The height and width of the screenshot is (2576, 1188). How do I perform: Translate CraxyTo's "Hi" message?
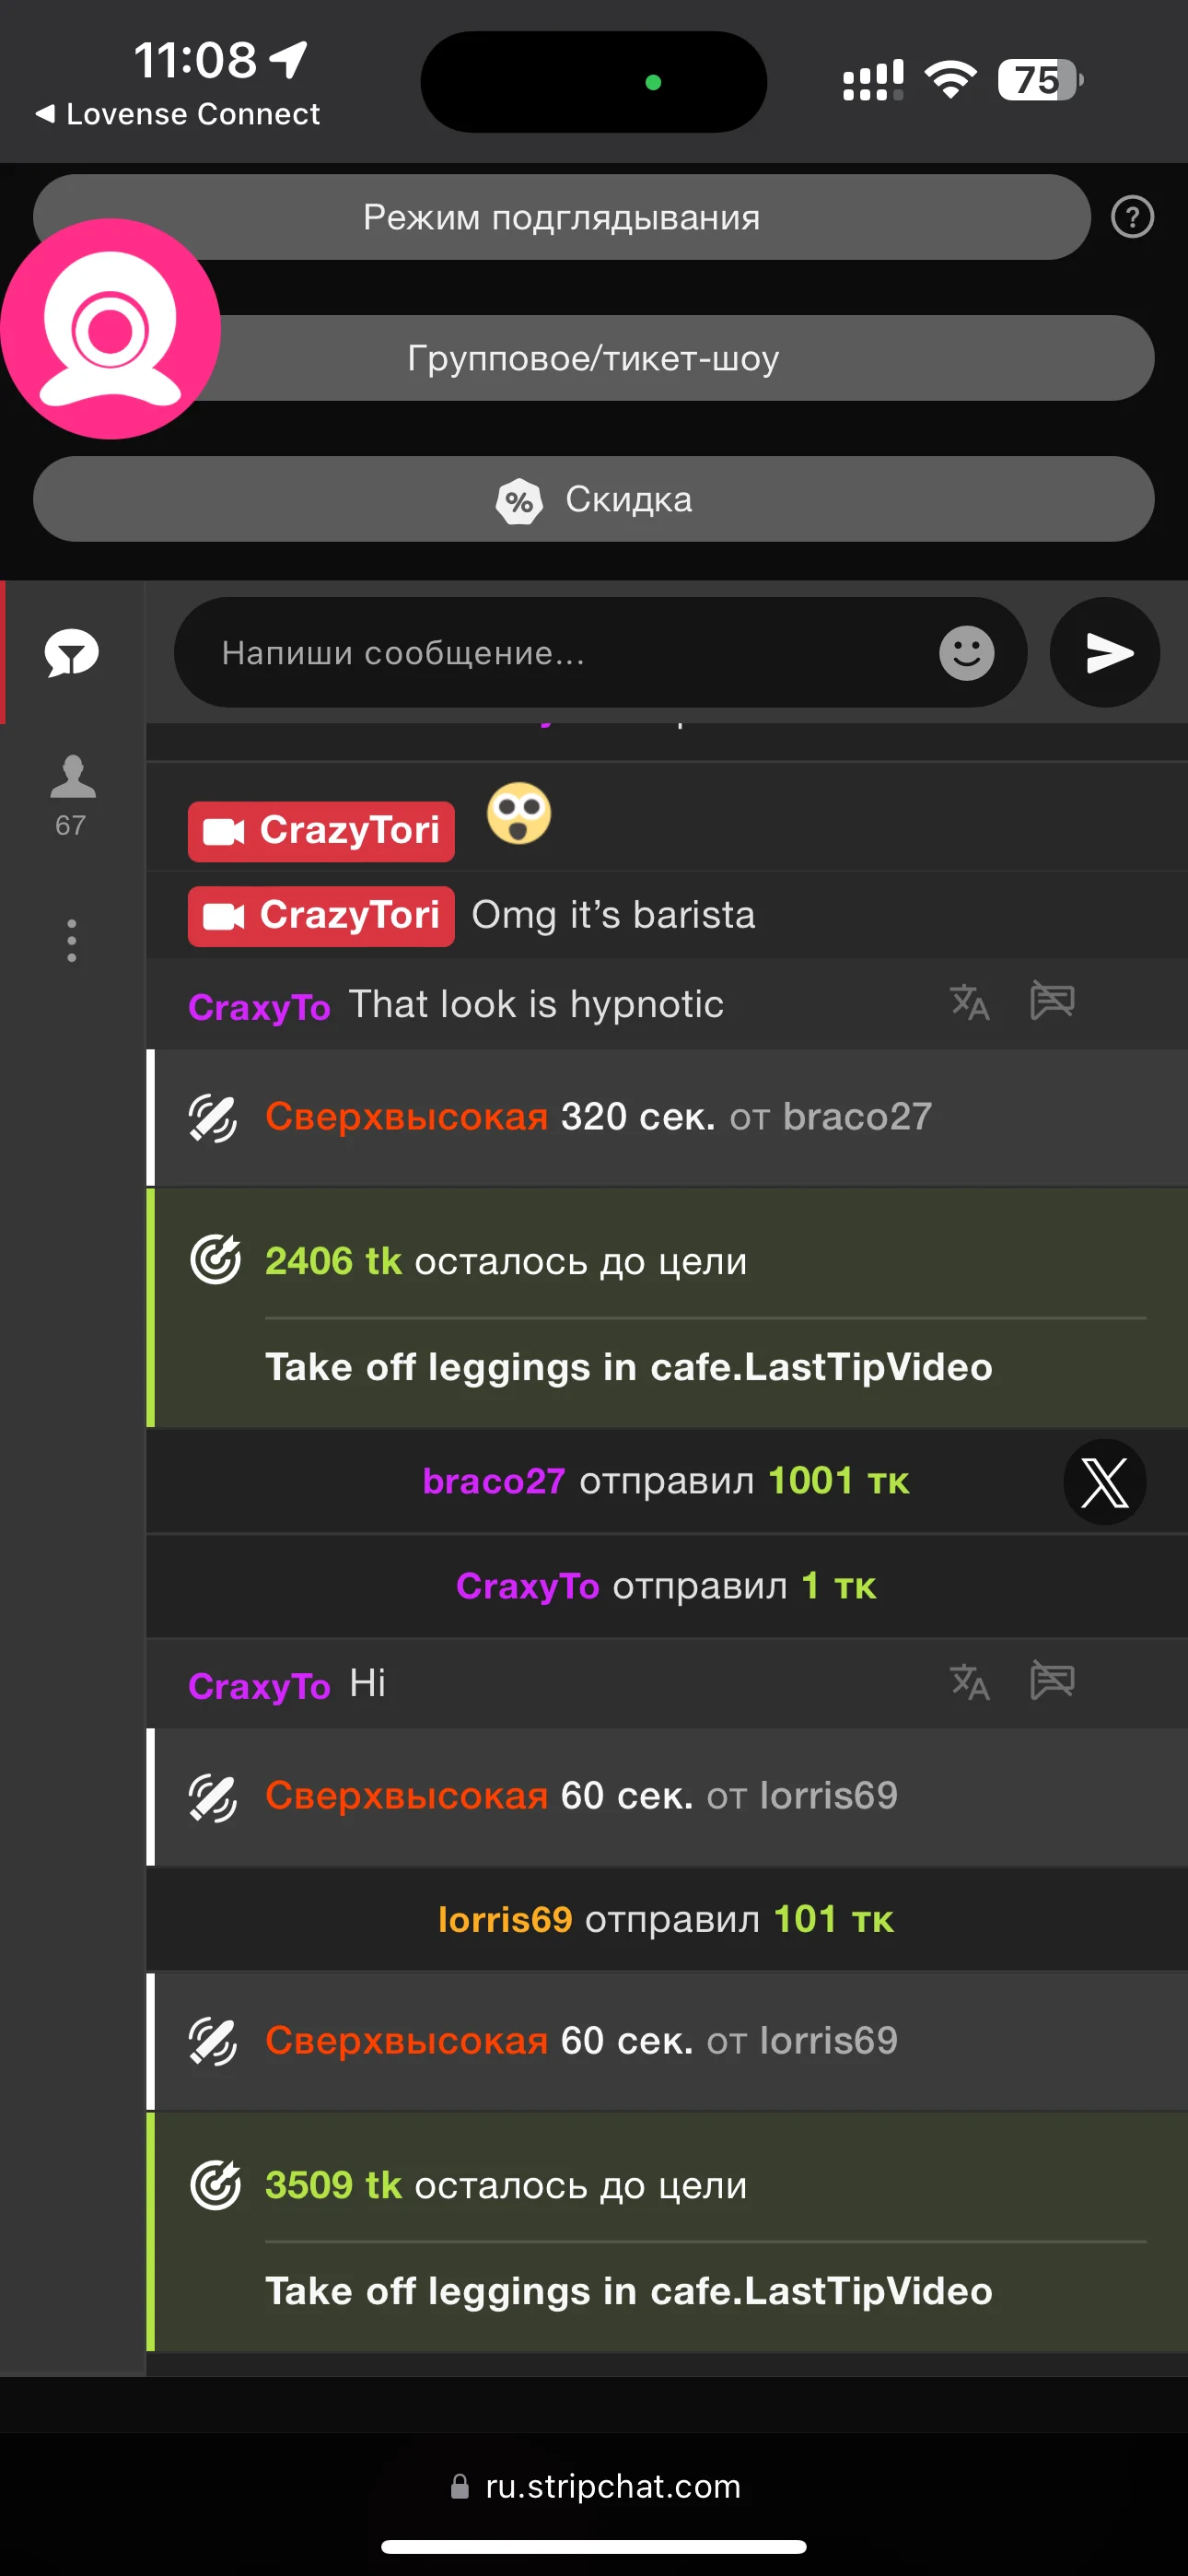tap(969, 1682)
